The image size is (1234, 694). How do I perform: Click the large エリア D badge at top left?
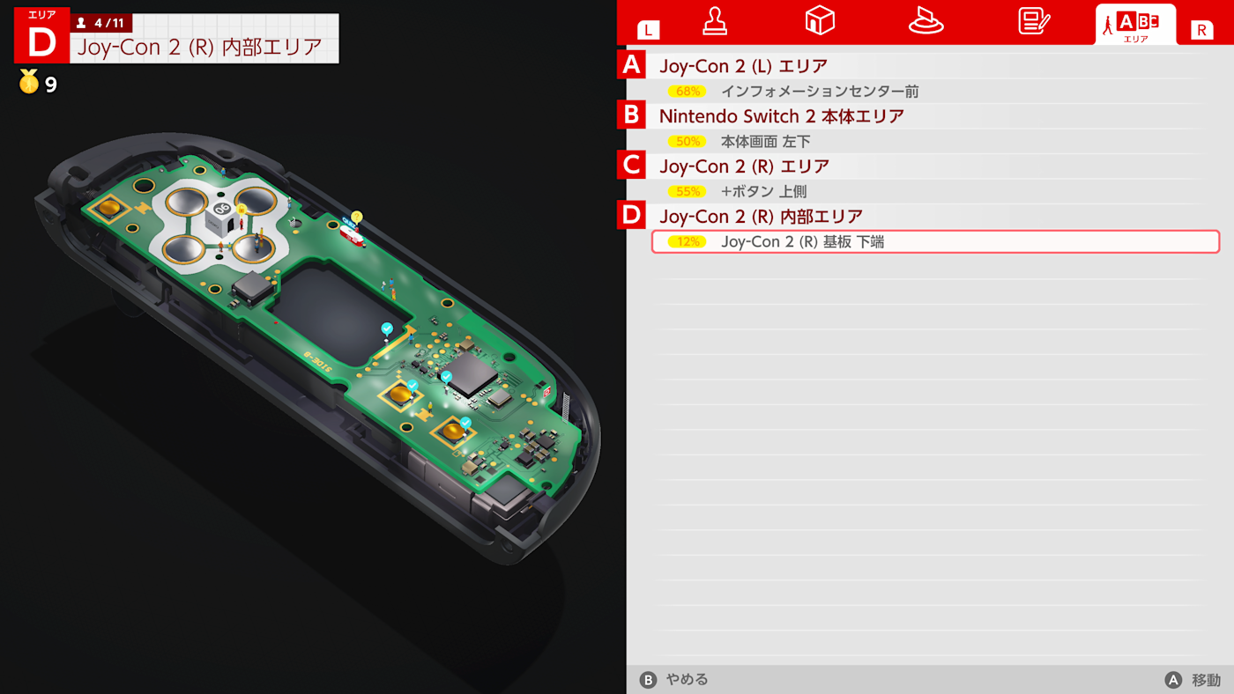pos(41,35)
